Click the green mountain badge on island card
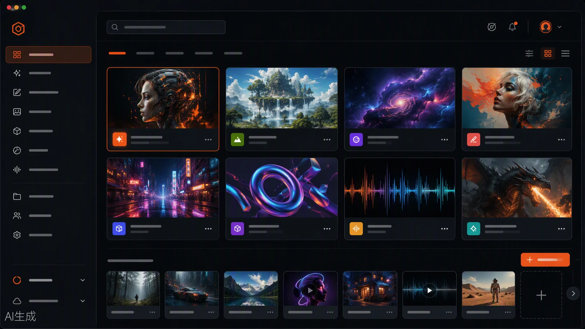The height and width of the screenshot is (329, 585). click(x=237, y=139)
